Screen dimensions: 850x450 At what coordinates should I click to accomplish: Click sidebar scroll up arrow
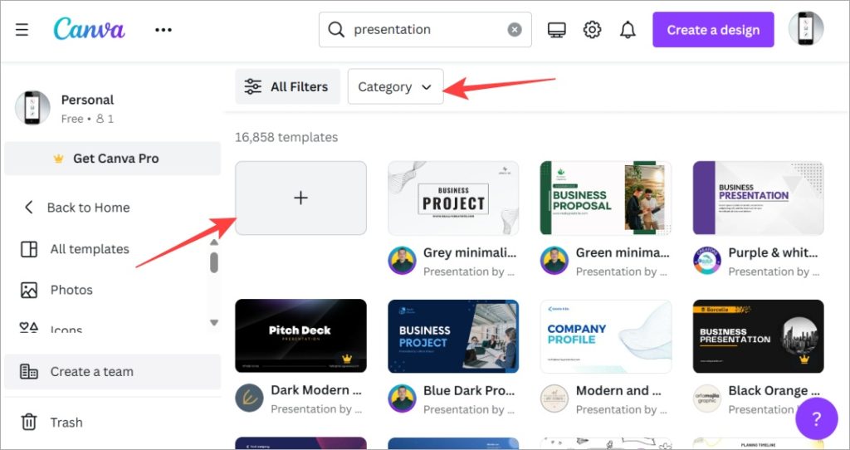click(x=214, y=242)
